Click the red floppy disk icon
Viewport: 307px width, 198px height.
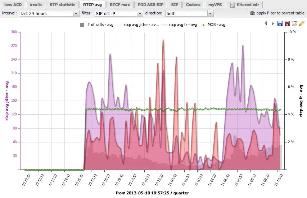coord(287,23)
